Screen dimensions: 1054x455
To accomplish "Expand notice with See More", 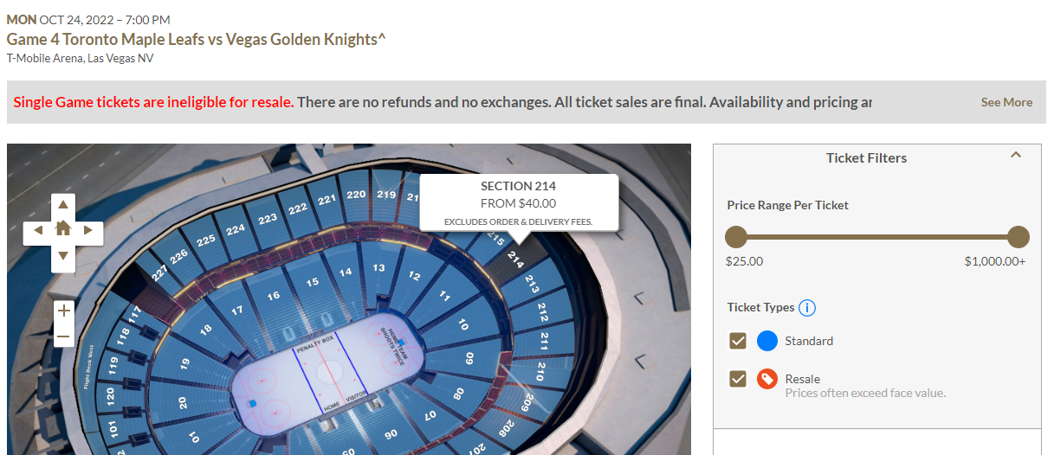I will 1006,102.
